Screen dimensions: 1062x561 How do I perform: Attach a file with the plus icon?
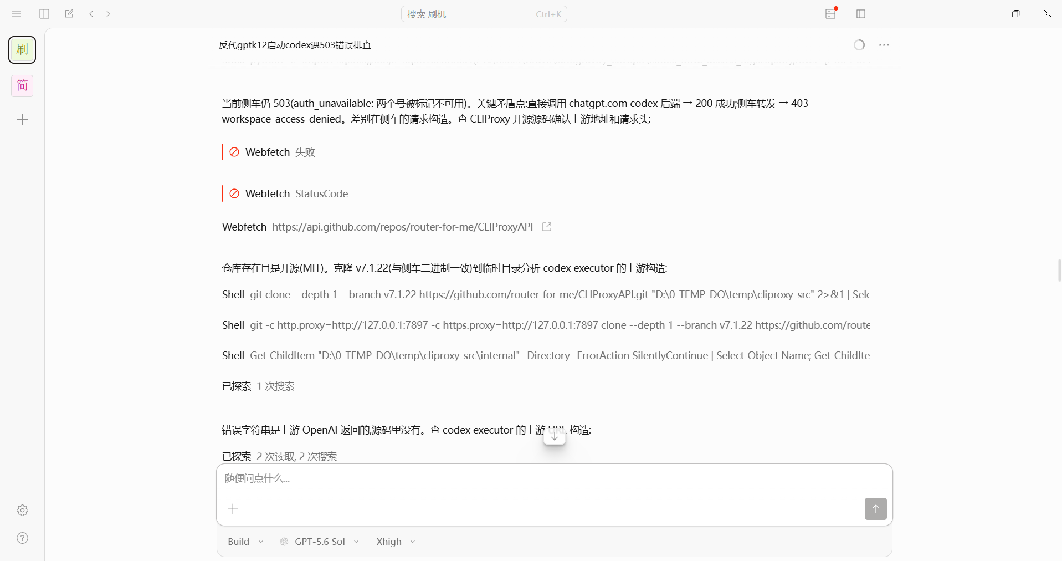(x=233, y=509)
